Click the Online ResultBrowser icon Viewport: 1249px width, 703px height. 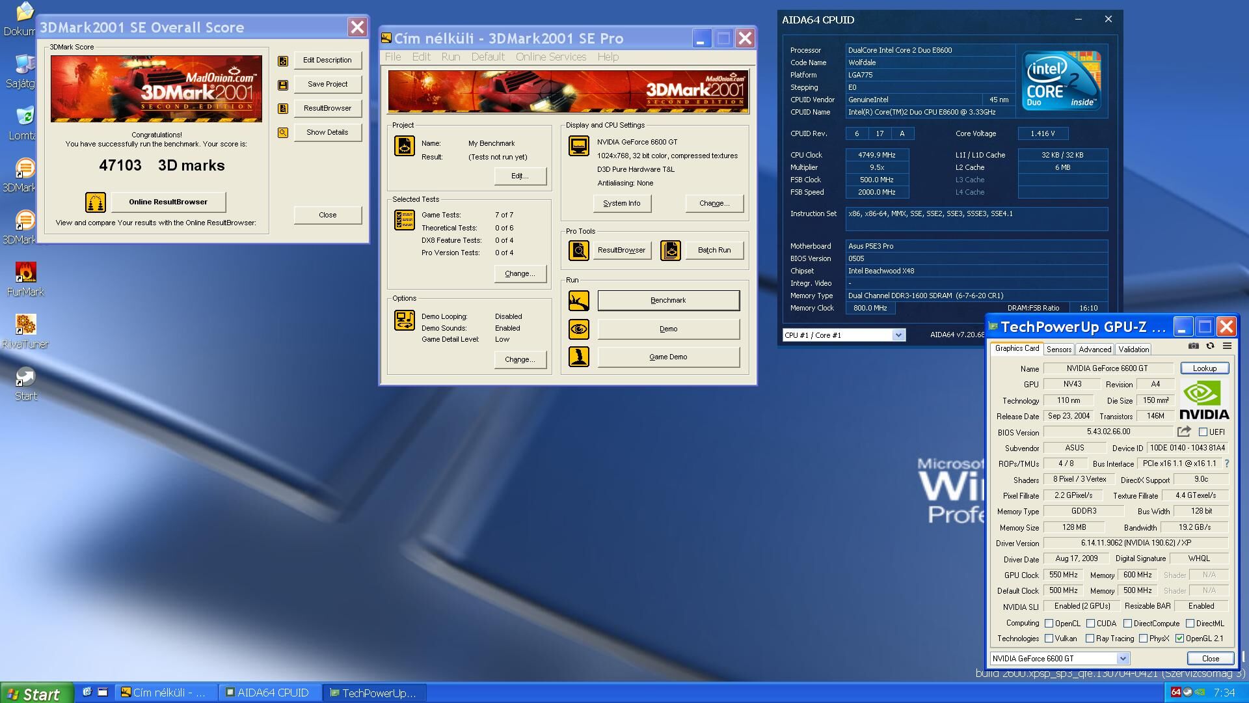96,202
